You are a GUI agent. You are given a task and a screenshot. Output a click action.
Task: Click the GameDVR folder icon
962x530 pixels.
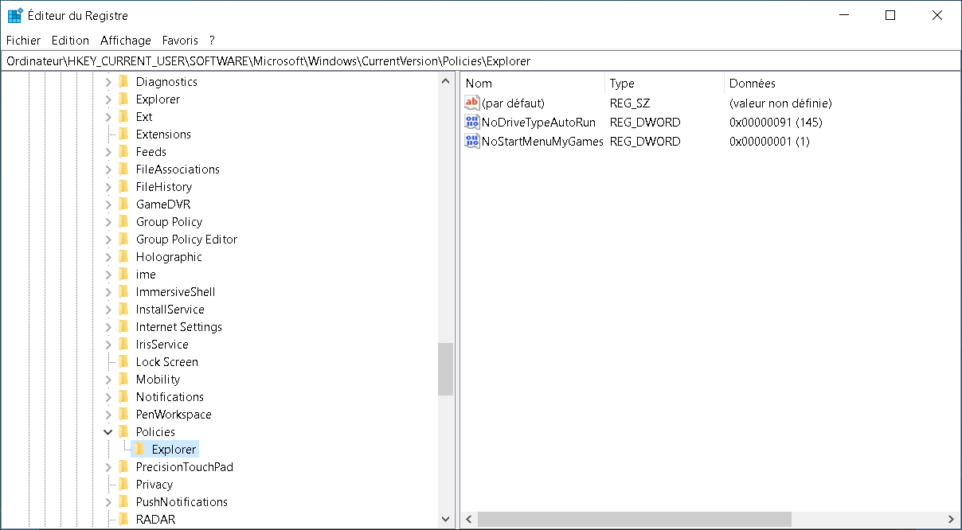[x=123, y=205]
